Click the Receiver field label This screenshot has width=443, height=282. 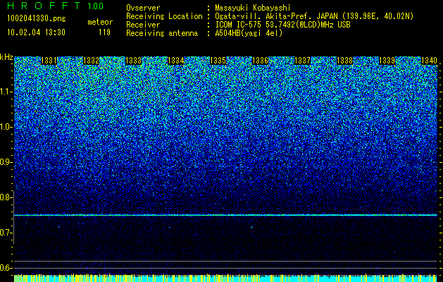(143, 25)
